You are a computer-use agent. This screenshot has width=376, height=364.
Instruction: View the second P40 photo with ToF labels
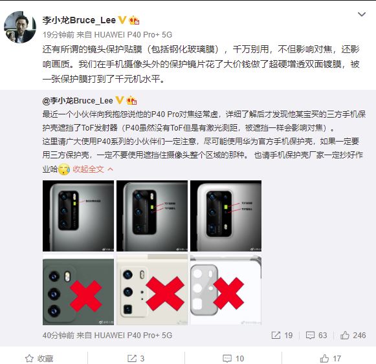152,216
